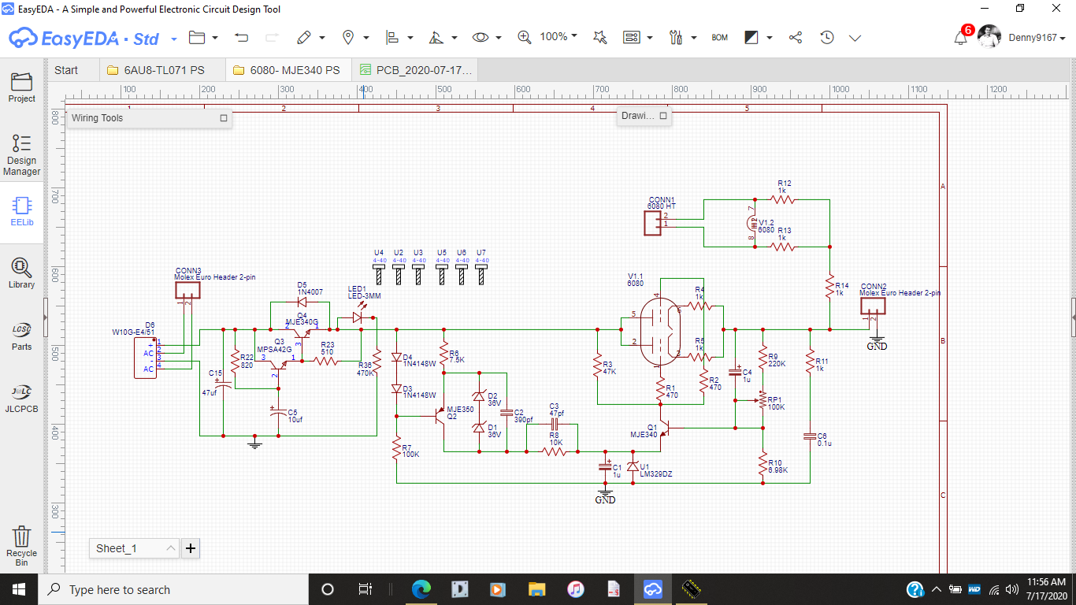This screenshot has height=605, width=1076.
Task: Click the Share icon in the toolbar
Action: [796, 37]
